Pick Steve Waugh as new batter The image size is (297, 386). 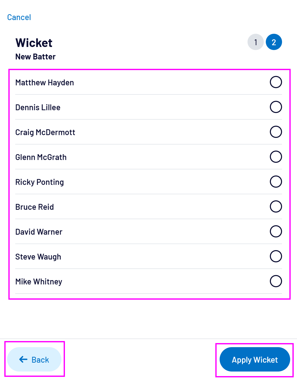pyautogui.click(x=276, y=256)
